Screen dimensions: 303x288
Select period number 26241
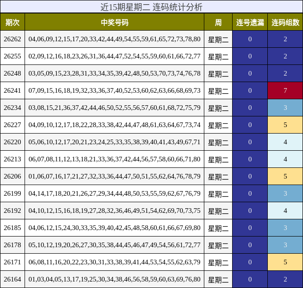(13, 90)
